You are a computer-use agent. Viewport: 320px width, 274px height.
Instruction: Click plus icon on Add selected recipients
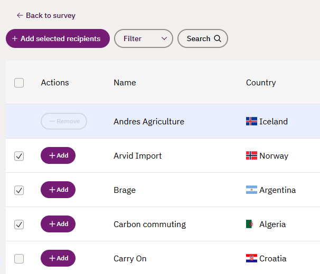tap(15, 38)
